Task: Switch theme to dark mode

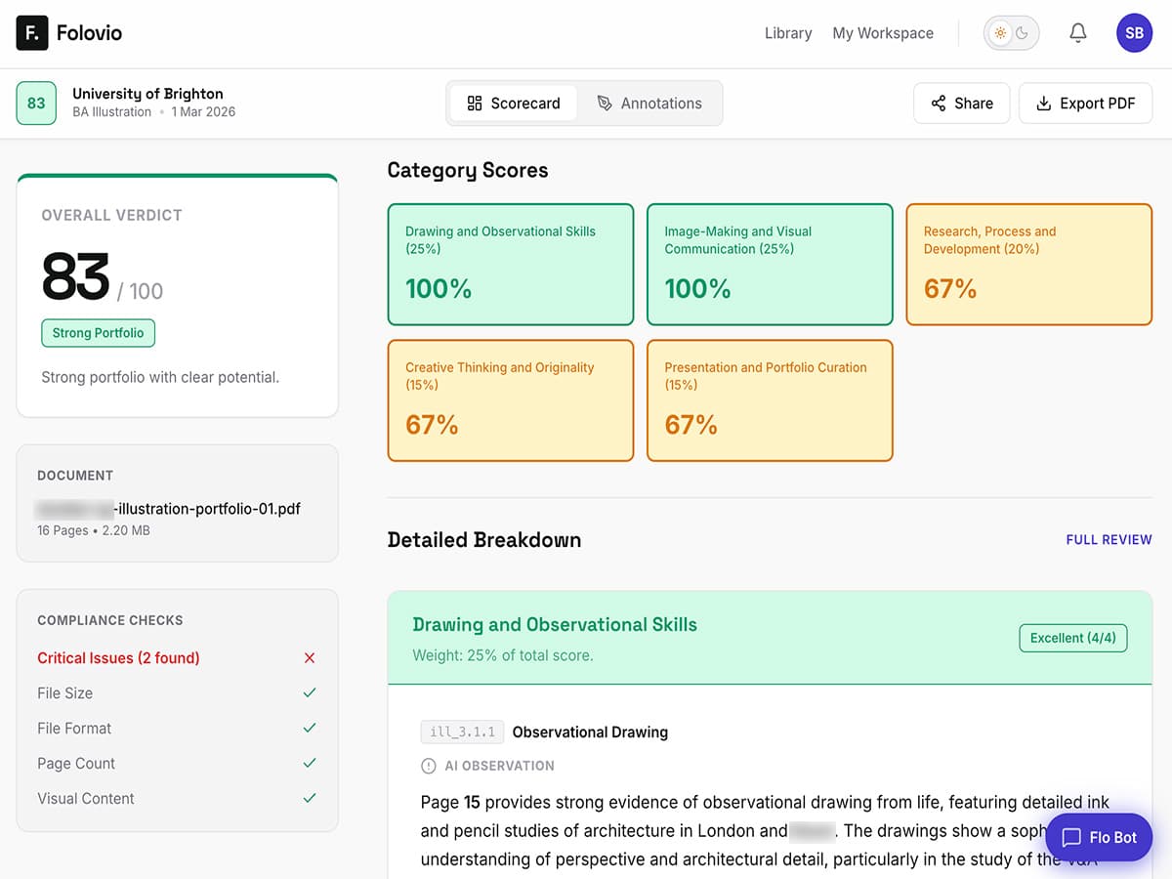Action: coord(1023,32)
